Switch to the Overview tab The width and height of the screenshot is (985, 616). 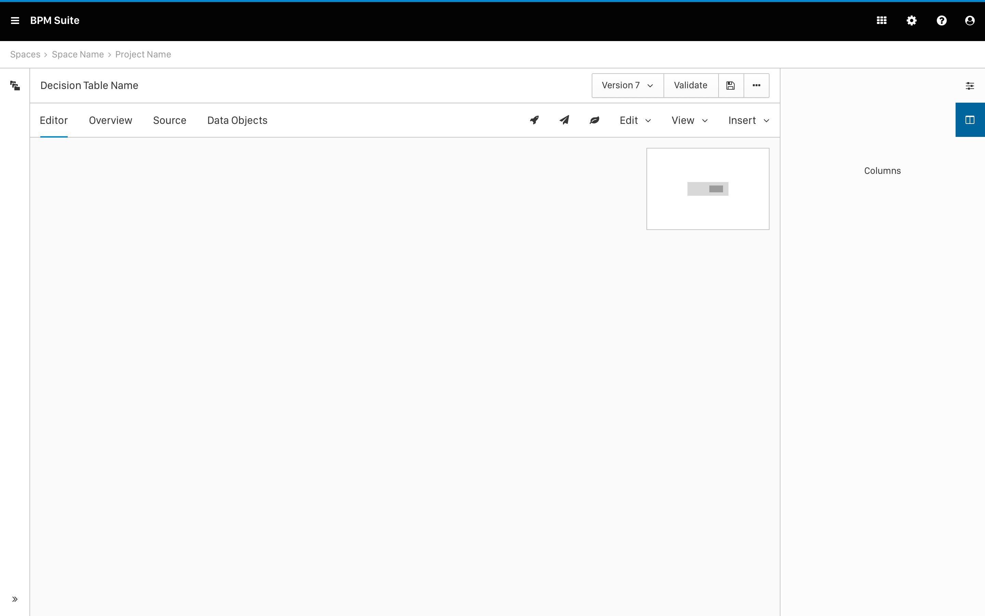pos(110,120)
